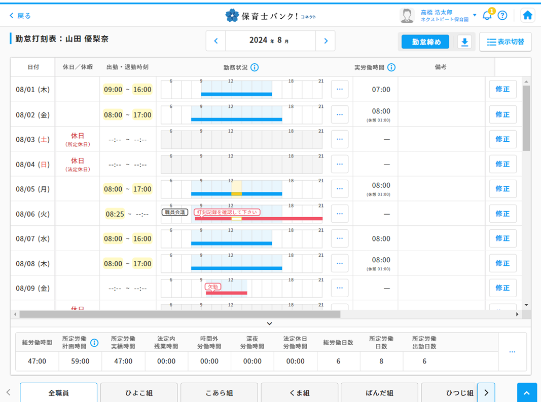Switch to the ひよこ組 tab
541x405 pixels.
(x=139, y=392)
